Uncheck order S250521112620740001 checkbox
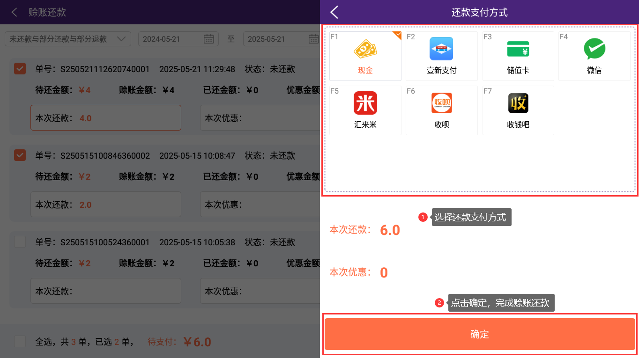This screenshot has height=358, width=639. [x=20, y=69]
